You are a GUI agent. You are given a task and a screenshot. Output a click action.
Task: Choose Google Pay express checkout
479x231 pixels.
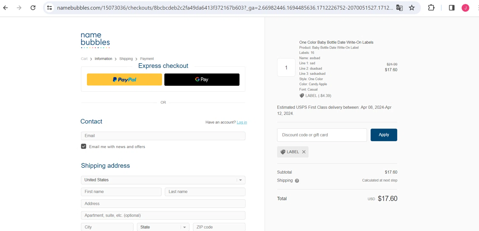point(202,79)
